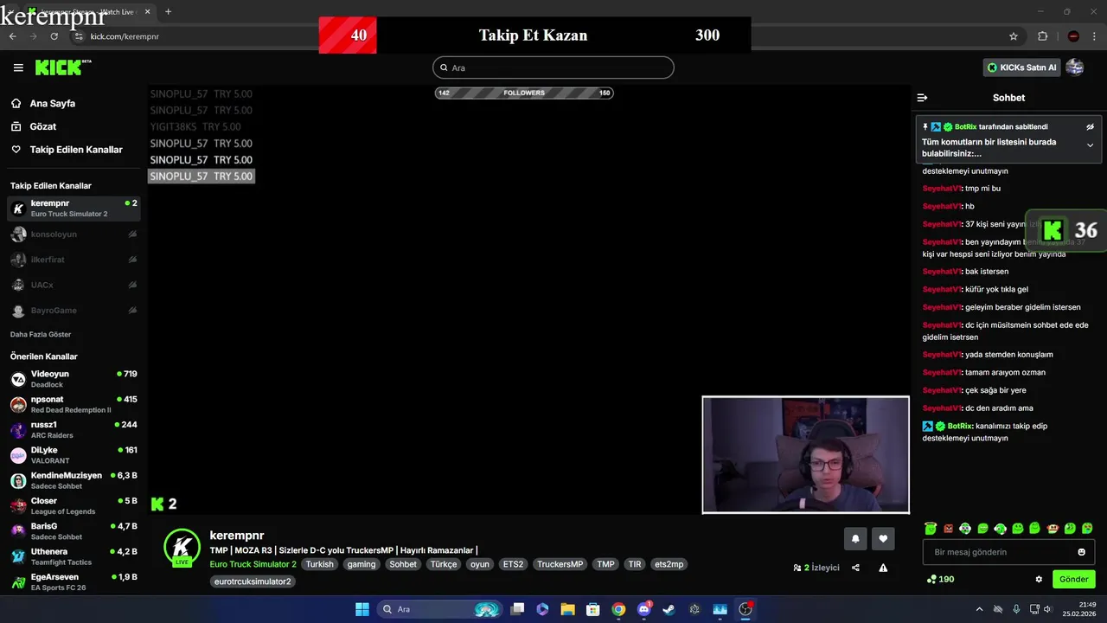This screenshot has width=1107, height=623.
Task: Click the 190 channel points balance
Action: point(940,579)
